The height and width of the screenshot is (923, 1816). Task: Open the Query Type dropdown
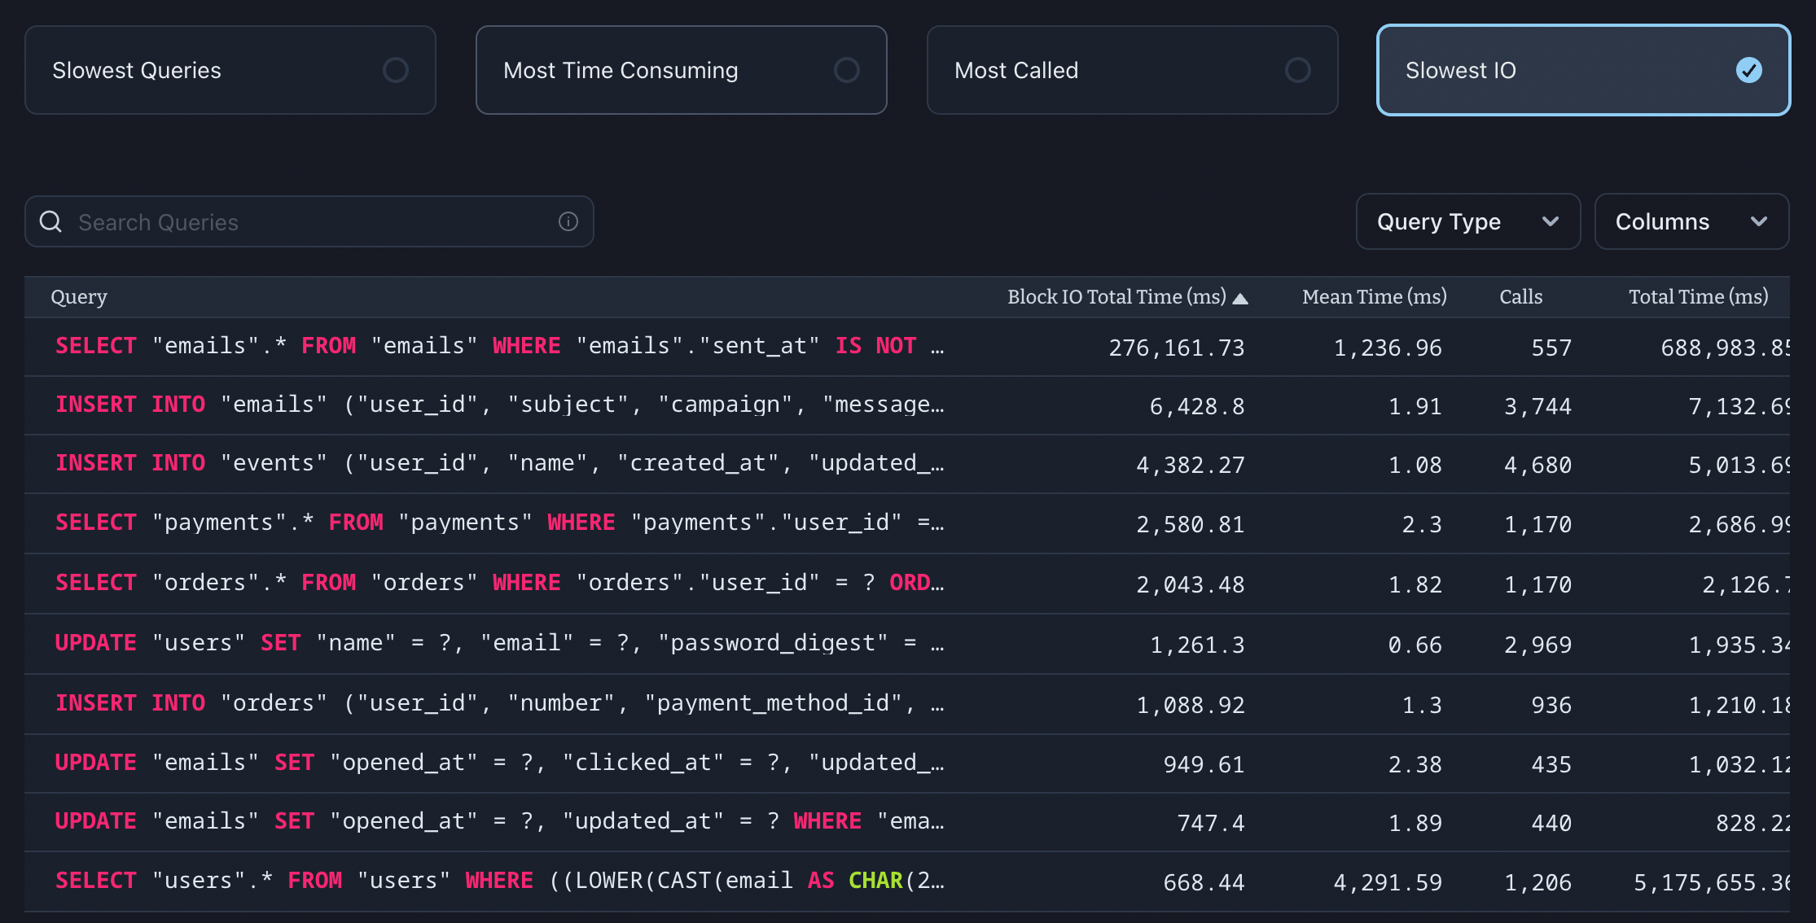(x=1466, y=221)
